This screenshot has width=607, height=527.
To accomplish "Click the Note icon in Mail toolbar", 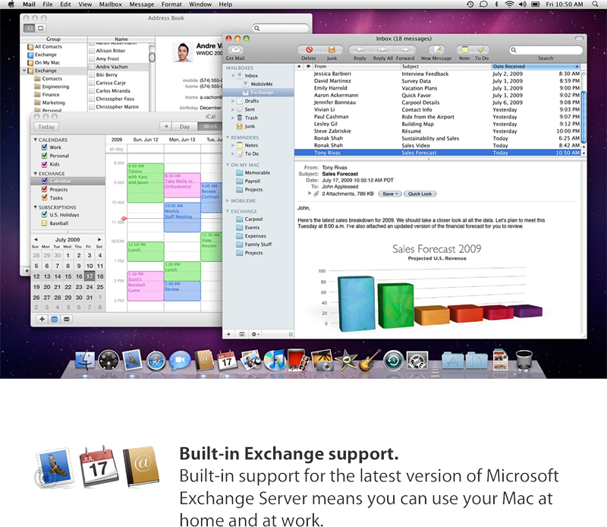I will coord(464,49).
